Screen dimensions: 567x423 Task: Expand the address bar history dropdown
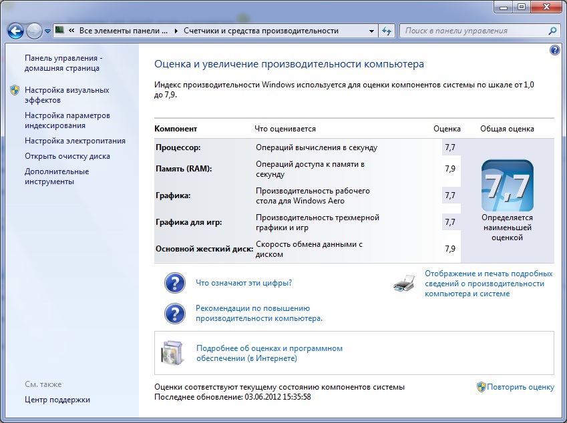tap(372, 31)
